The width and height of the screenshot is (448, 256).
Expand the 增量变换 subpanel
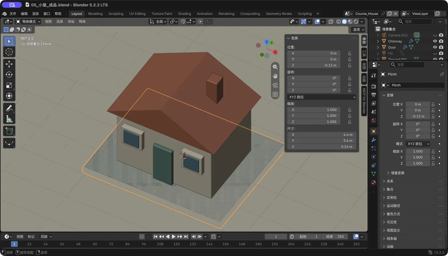click(x=397, y=173)
